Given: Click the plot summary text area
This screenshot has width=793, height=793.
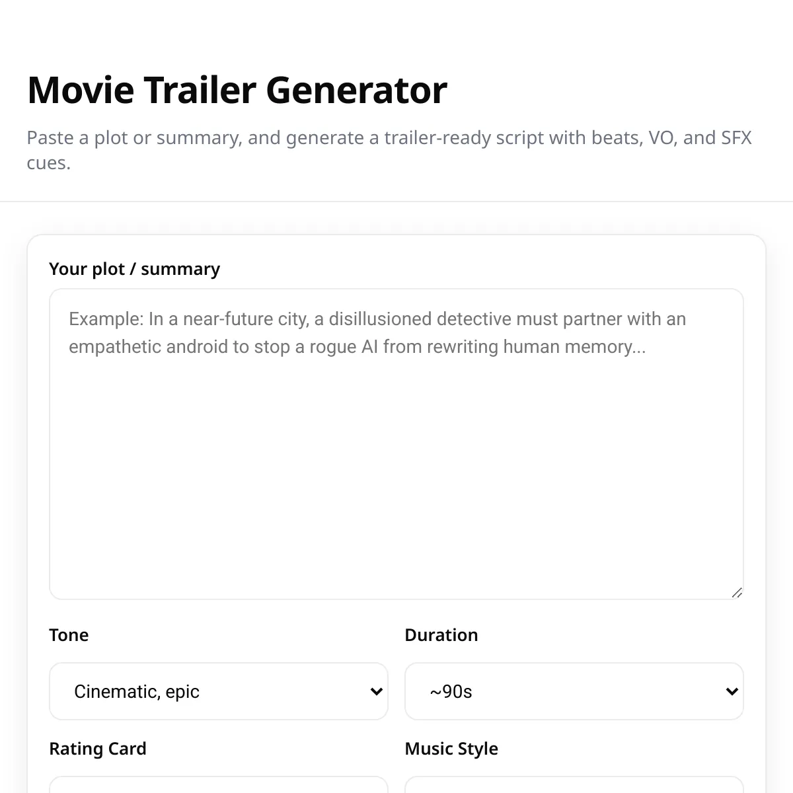Looking at the screenshot, I should (x=397, y=443).
